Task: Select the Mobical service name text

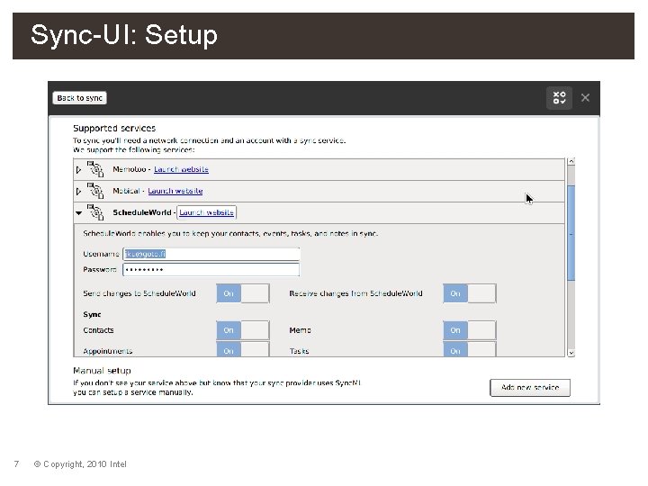Action: [126, 191]
